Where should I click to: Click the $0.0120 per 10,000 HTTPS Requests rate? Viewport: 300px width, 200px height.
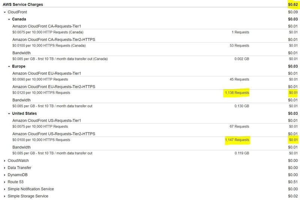[41, 93]
